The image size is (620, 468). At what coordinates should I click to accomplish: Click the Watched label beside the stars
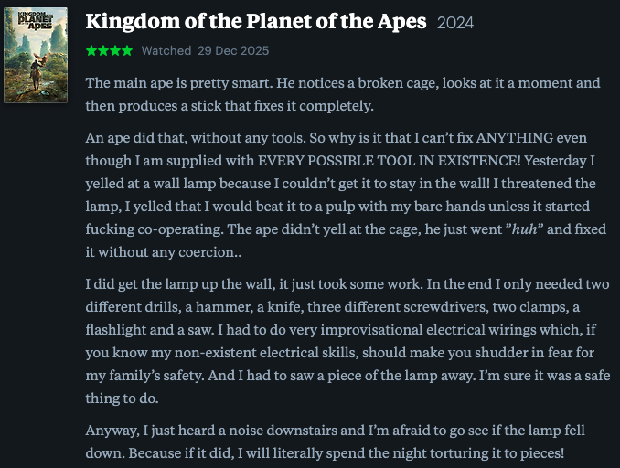tap(166, 50)
